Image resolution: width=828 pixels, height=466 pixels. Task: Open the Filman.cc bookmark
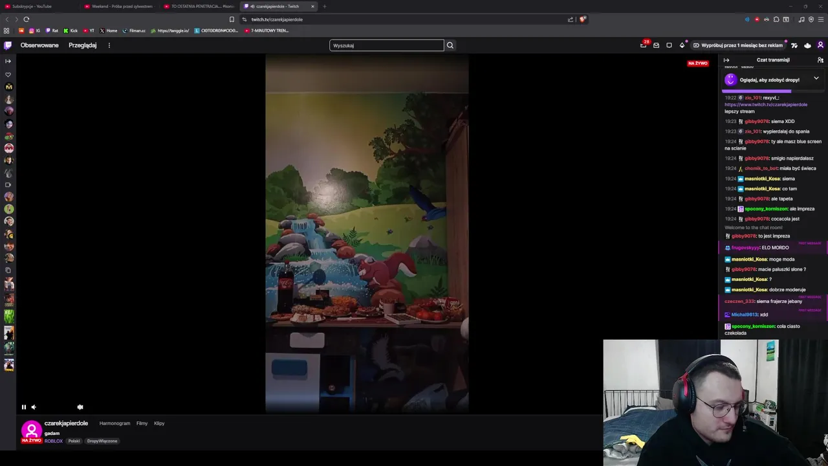pos(134,30)
